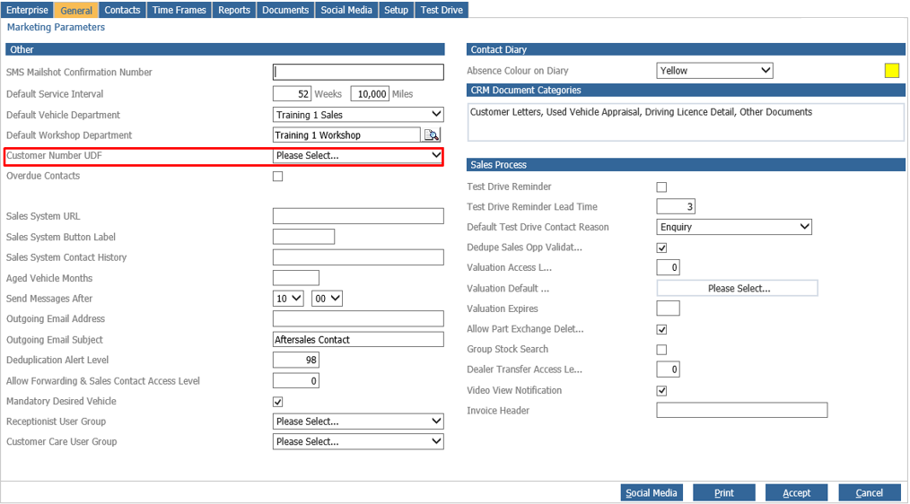Open the Default Workshop Department lookup icon

(432, 135)
